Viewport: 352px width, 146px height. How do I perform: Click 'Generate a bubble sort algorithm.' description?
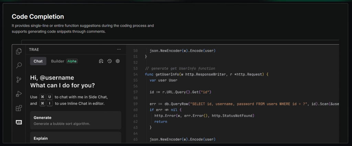(62, 124)
